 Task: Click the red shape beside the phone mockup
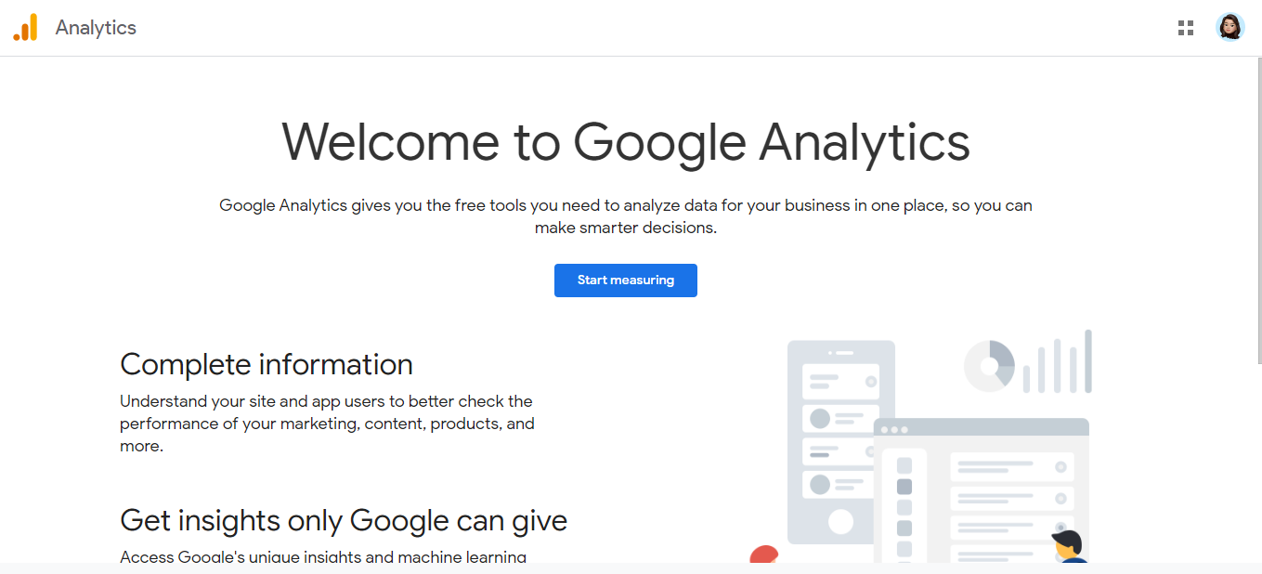[763, 554]
